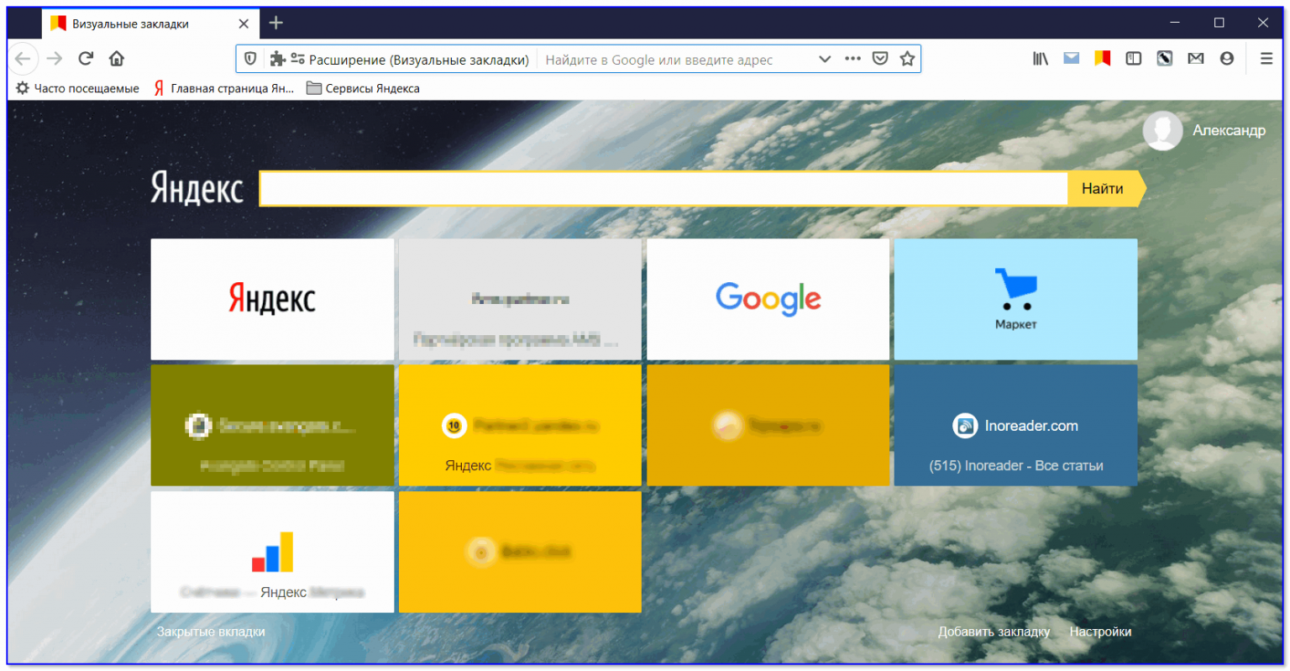Click the Александр username
The height and width of the screenshot is (671, 1290).
coord(1229,130)
